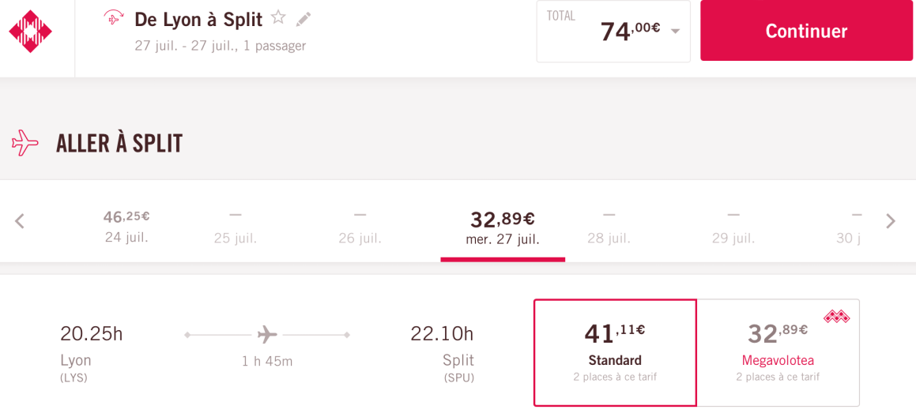Viewport: 916px width, 417px height.
Task: Click the round-trip plane icon beside title
Action: pos(114,18)
